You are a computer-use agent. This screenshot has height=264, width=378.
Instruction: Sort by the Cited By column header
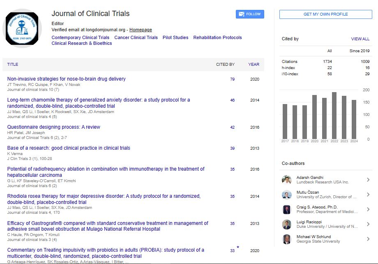(225, 65)
